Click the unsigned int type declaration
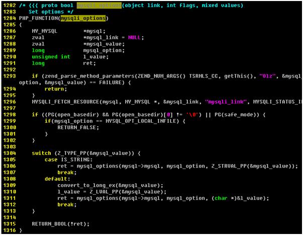303x235 pixels. point(51,57)
